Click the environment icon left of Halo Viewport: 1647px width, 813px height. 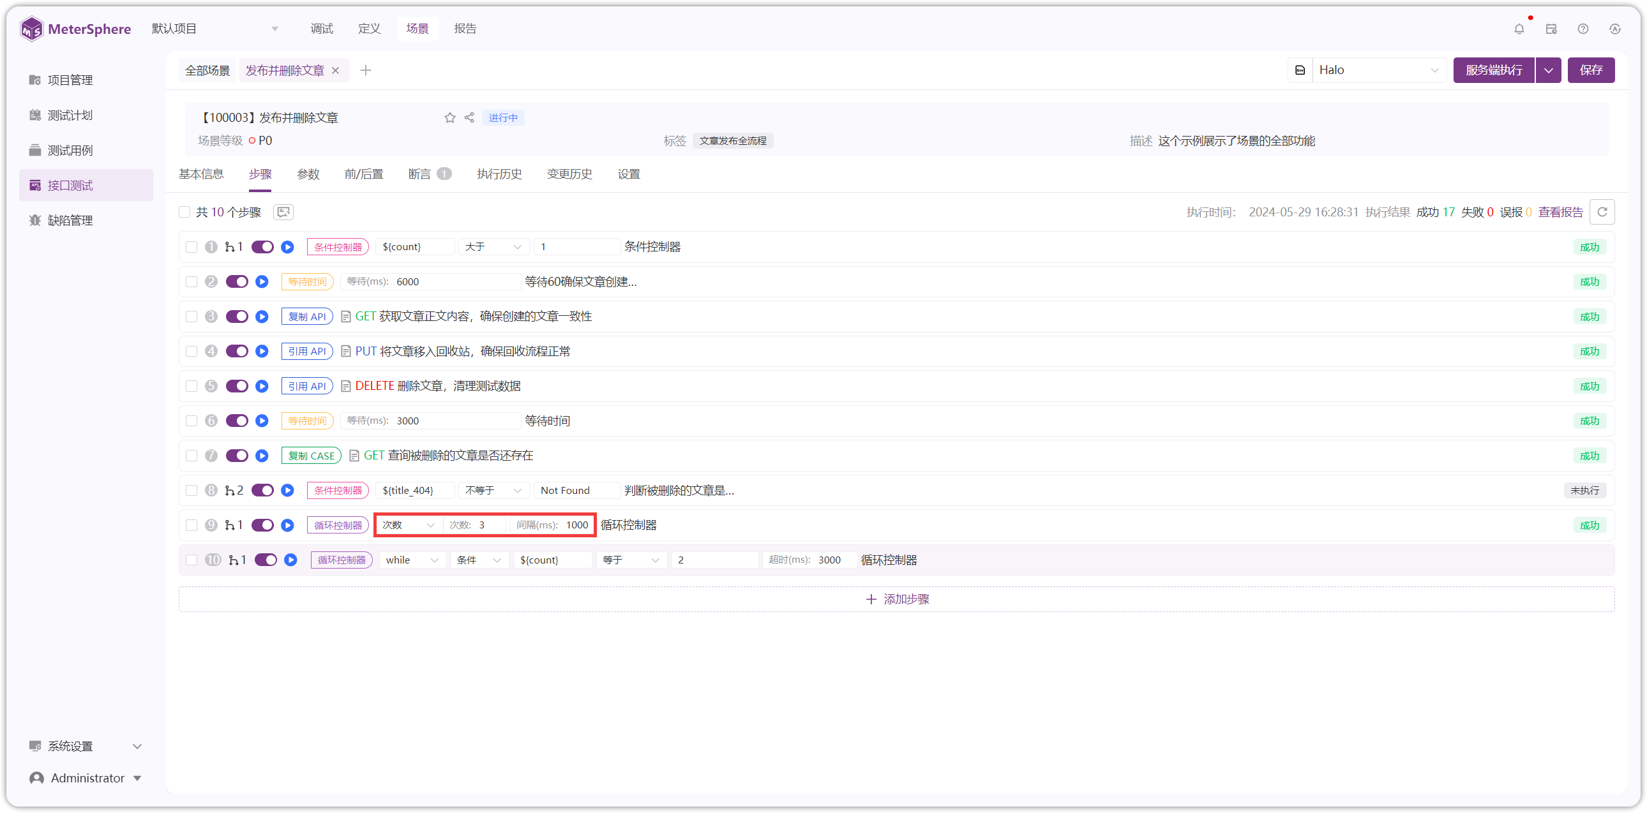click(x=1300, y=70)
